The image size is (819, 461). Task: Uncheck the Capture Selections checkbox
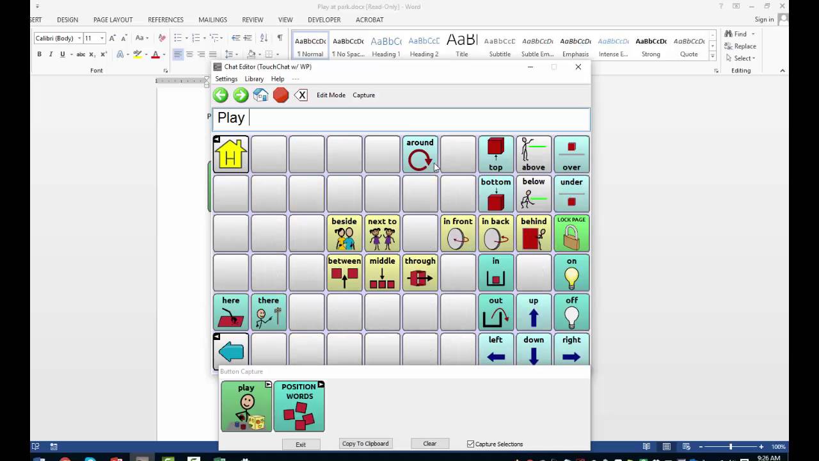[x=471, y=444]
